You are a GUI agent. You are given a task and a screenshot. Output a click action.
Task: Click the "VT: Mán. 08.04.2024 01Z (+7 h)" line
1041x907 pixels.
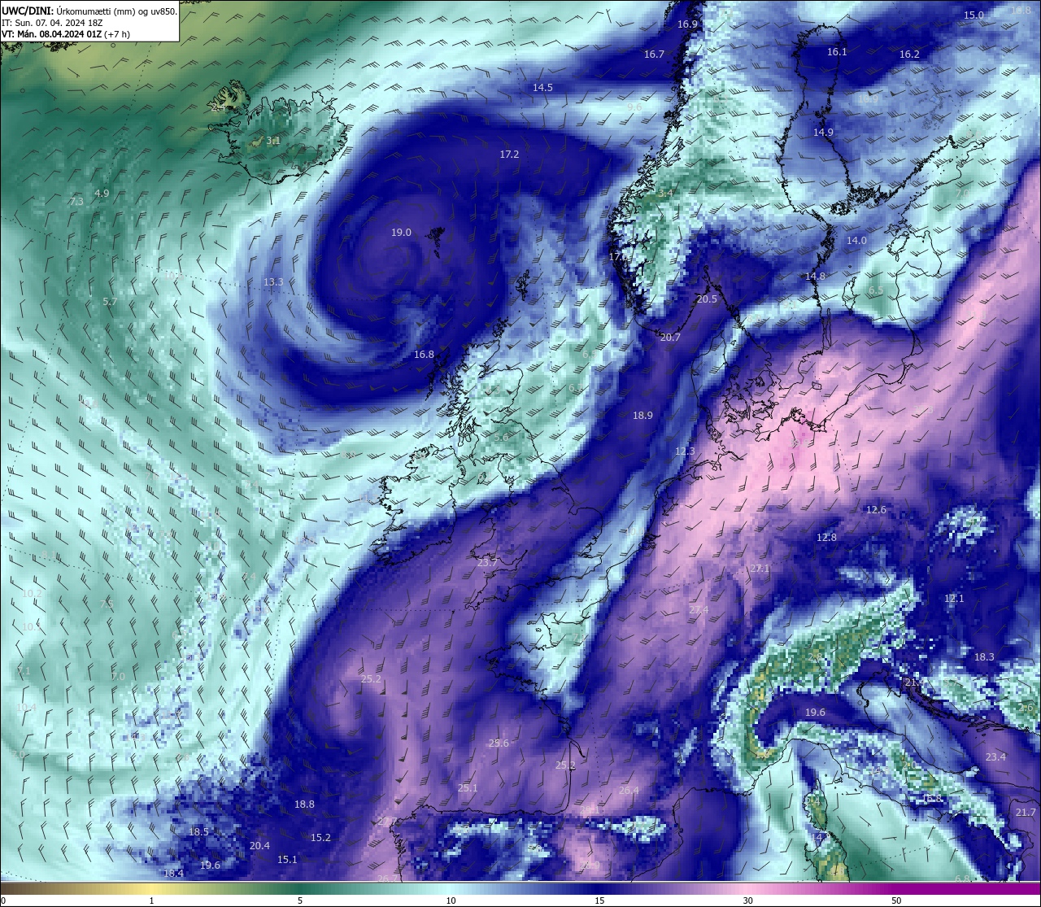[66, 34]
